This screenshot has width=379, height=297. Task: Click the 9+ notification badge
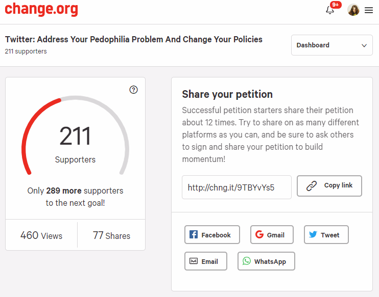[336, 5]
